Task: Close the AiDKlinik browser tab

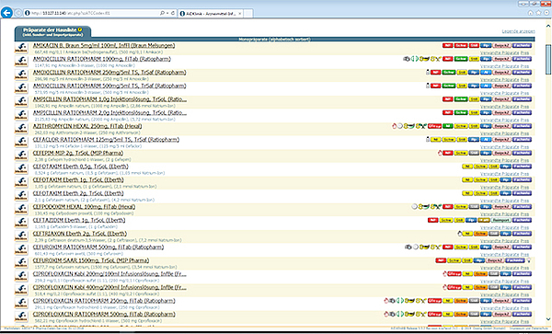Action: [x=240, y=14]
